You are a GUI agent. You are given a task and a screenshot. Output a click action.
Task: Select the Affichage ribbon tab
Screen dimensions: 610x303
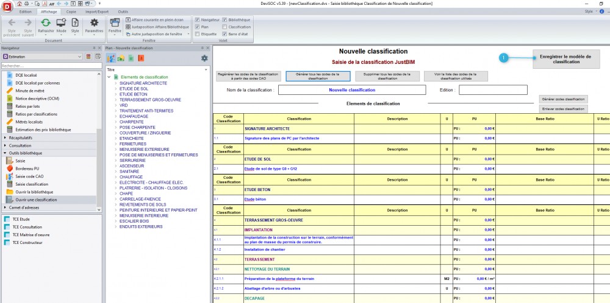pyautogui.click(x=49, y=12)
